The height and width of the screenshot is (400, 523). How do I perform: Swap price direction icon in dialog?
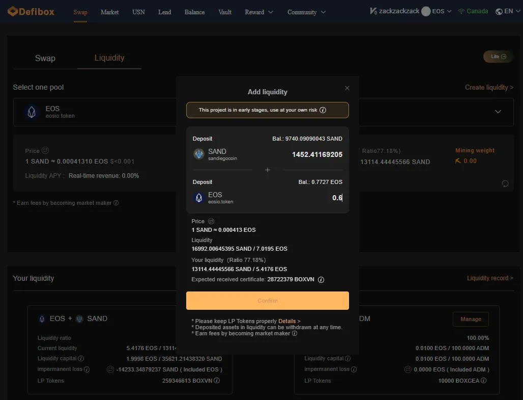tap(211, 221)
